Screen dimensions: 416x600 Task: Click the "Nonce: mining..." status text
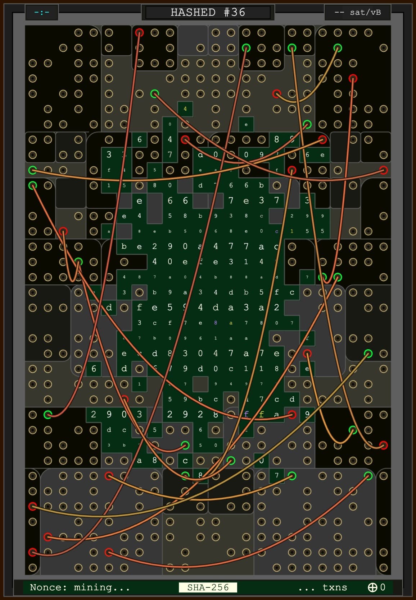(x=80, y=587)
